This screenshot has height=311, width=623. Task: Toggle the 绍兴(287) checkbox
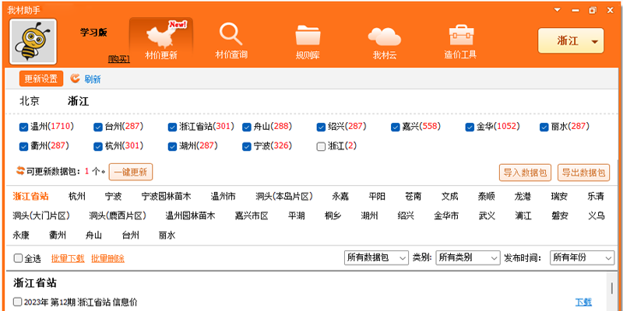(x=321, y=127)
